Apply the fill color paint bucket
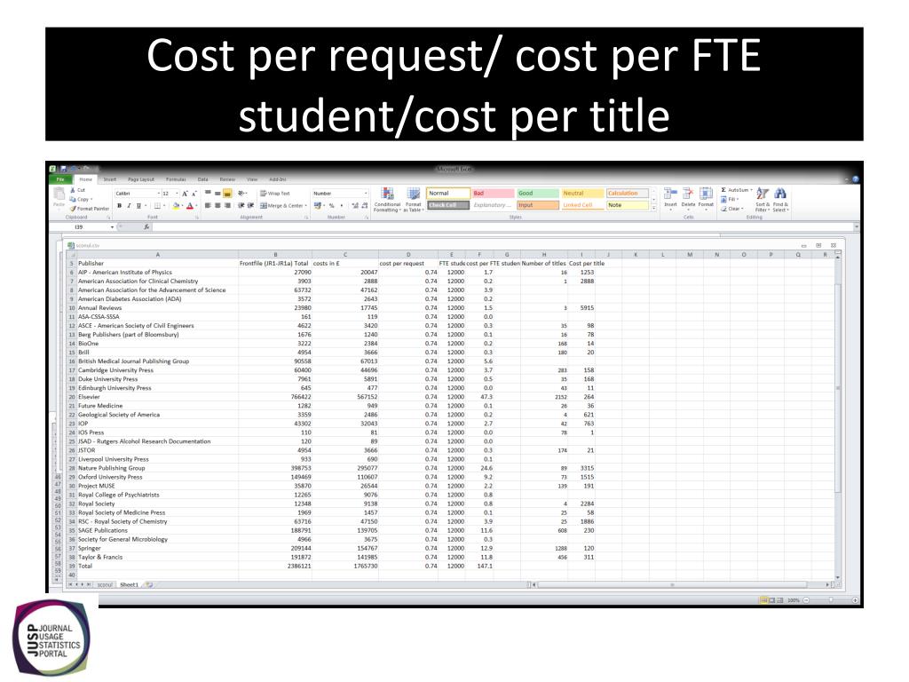 tap(177, 206)
